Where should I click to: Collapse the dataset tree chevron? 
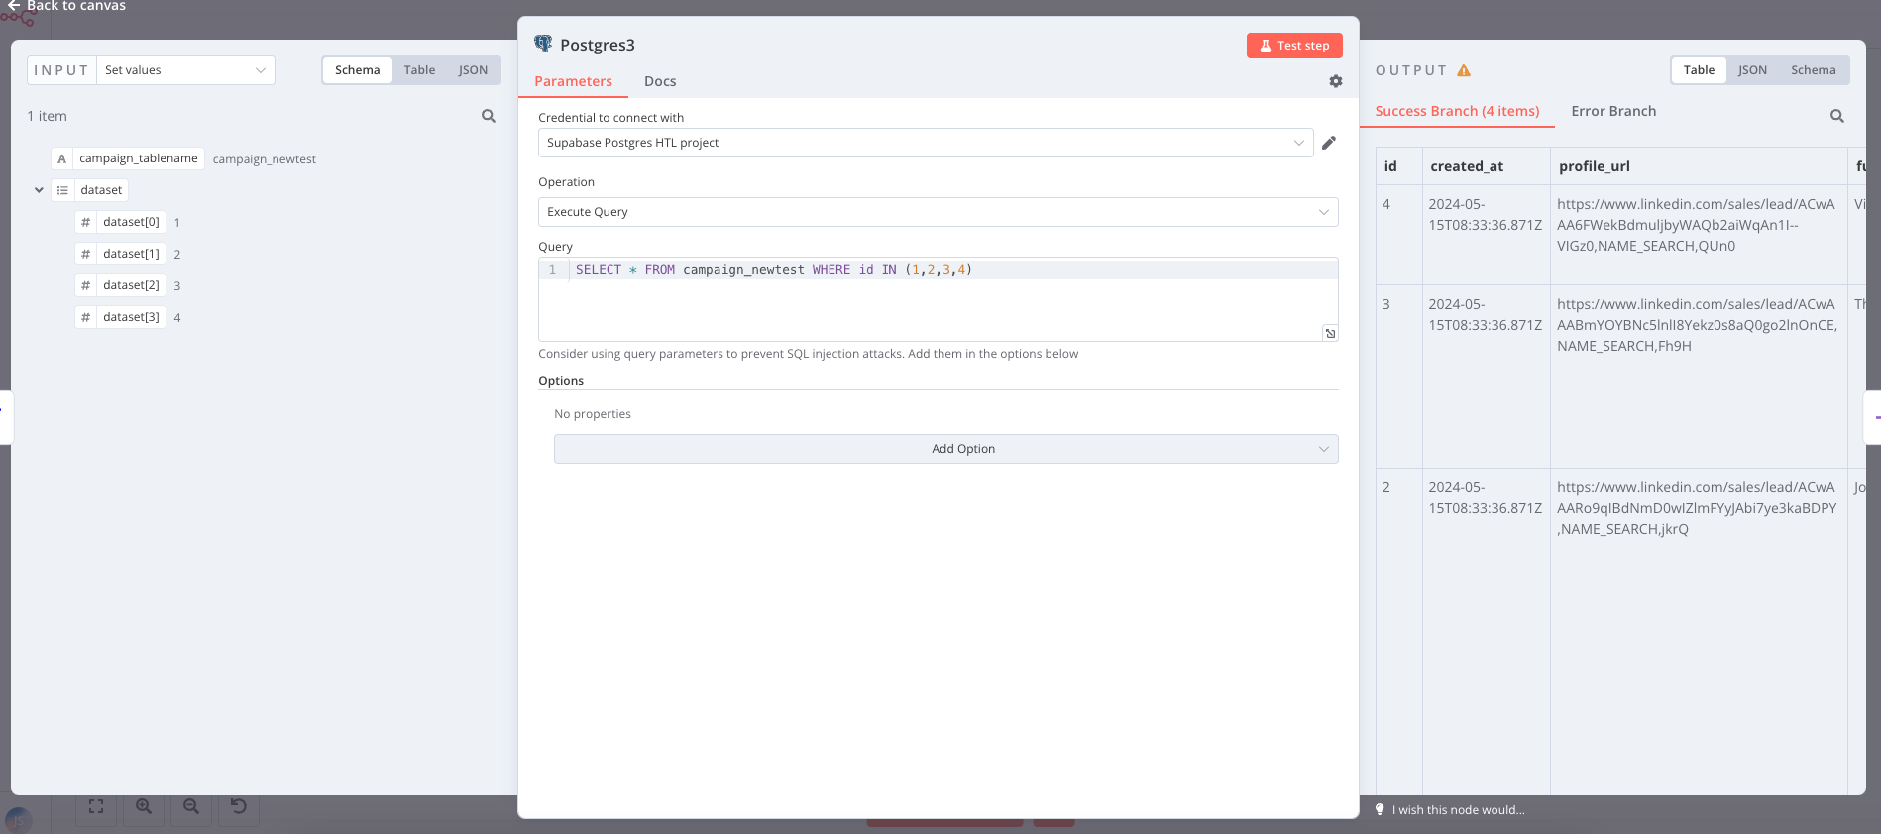click(39, 190)
